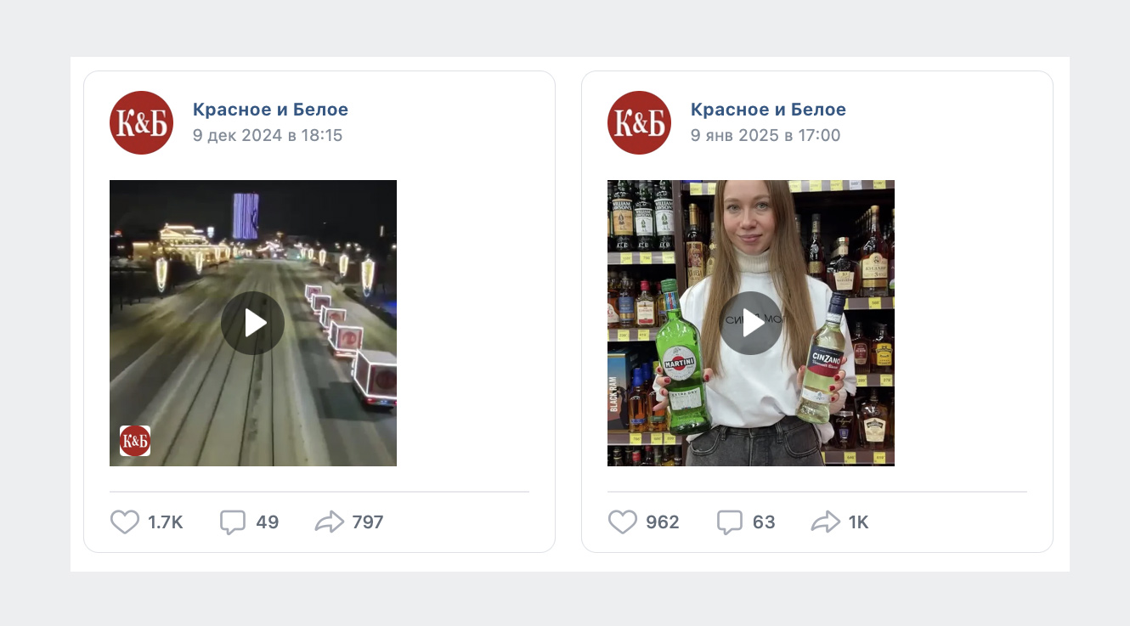This screenshot has height=626, width=1130.
Task: Open К&Б avatar on the January post
Action: (x=639, y=122)
